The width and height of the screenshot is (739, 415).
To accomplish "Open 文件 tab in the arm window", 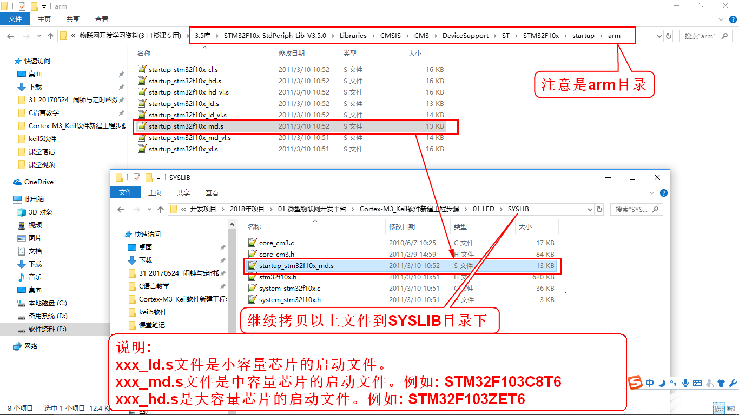I will [x=15, y=19].
